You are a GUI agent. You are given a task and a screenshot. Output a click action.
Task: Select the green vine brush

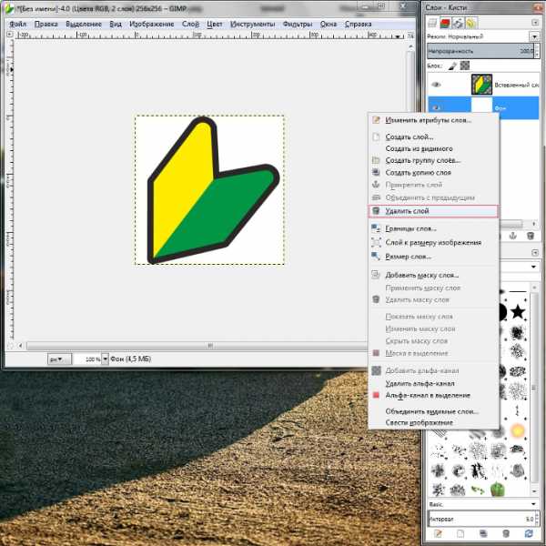coord(478,490)
